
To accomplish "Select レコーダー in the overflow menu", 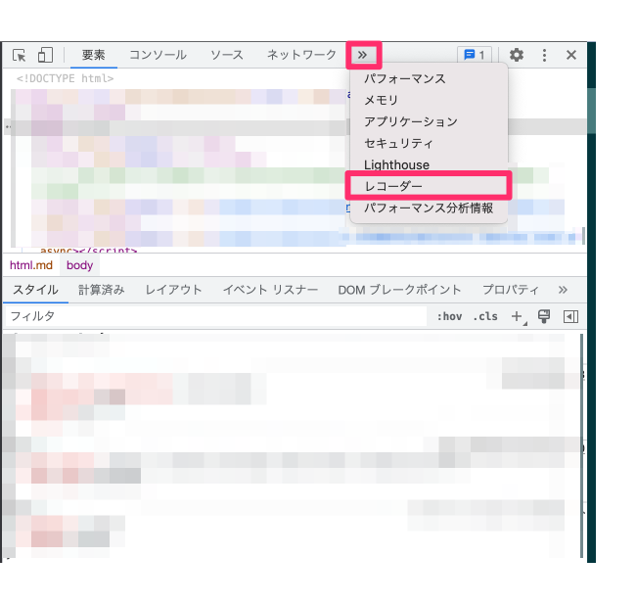I will point(429,186).
